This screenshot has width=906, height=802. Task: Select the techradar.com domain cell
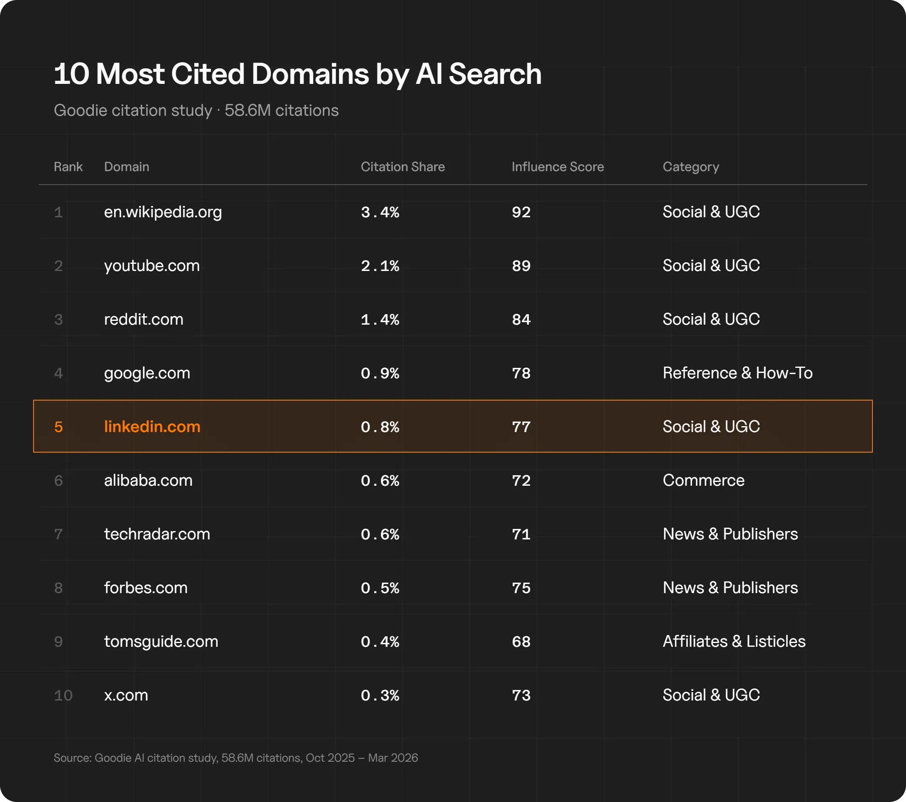(157, 534)
